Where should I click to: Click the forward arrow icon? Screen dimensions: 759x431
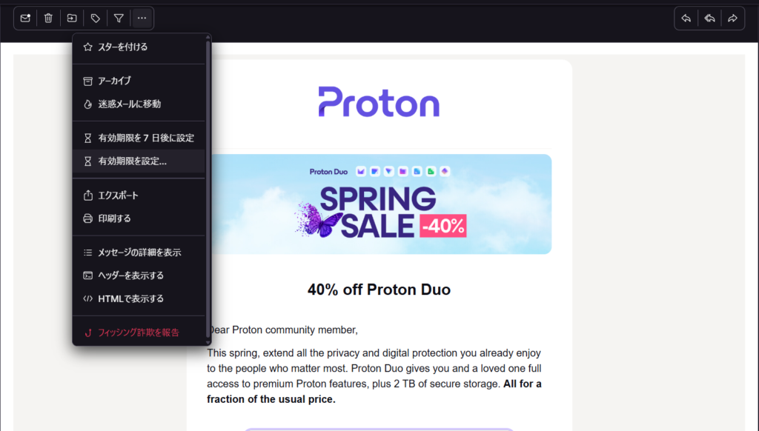(732, 18)
